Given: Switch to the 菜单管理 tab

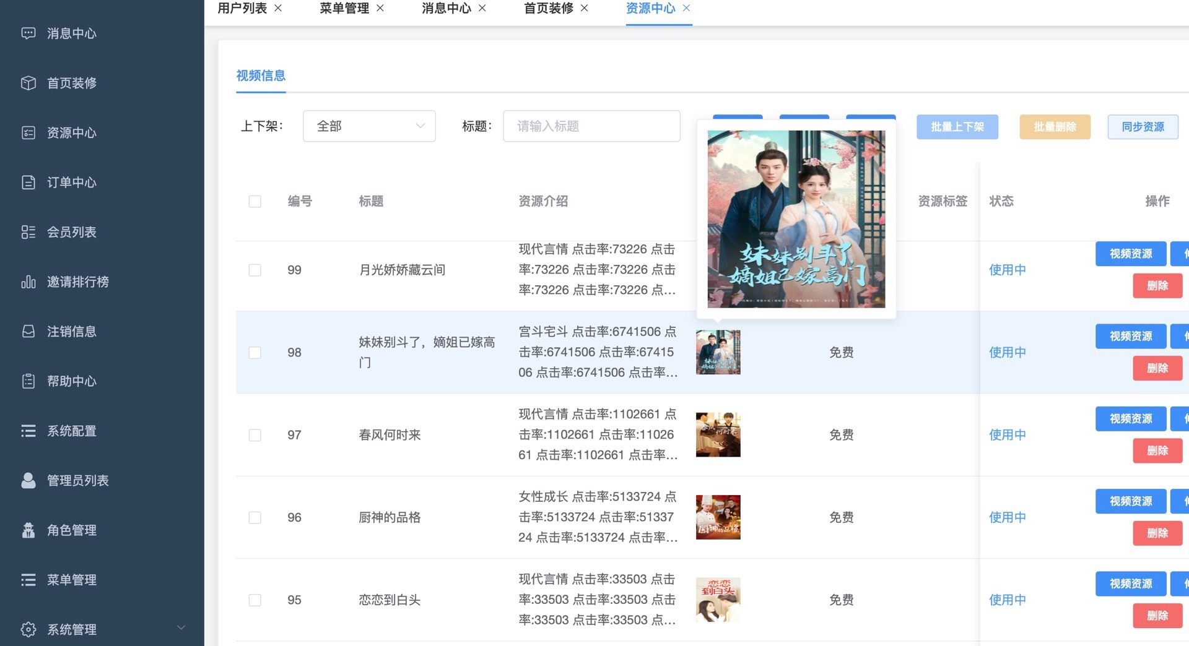Looking at the screenshot, I should pos(344,8).
